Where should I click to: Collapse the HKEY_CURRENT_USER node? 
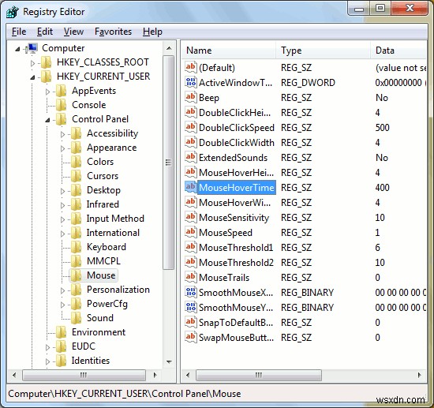(32, 77)
